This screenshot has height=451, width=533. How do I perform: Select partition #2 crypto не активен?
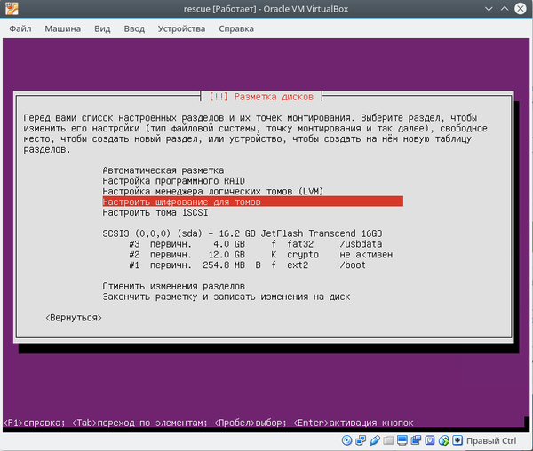[x=260, y=255]
